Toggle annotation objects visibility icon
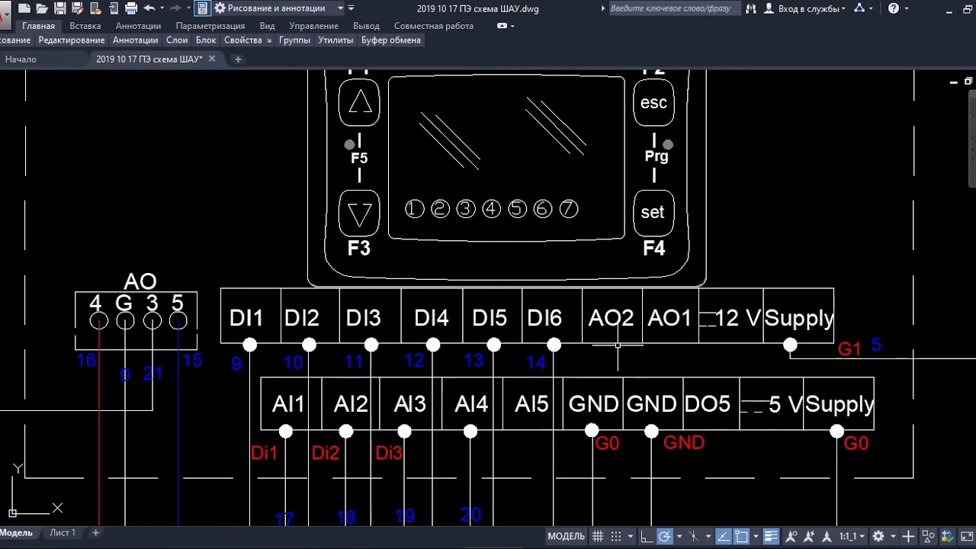 click(791, 536)
